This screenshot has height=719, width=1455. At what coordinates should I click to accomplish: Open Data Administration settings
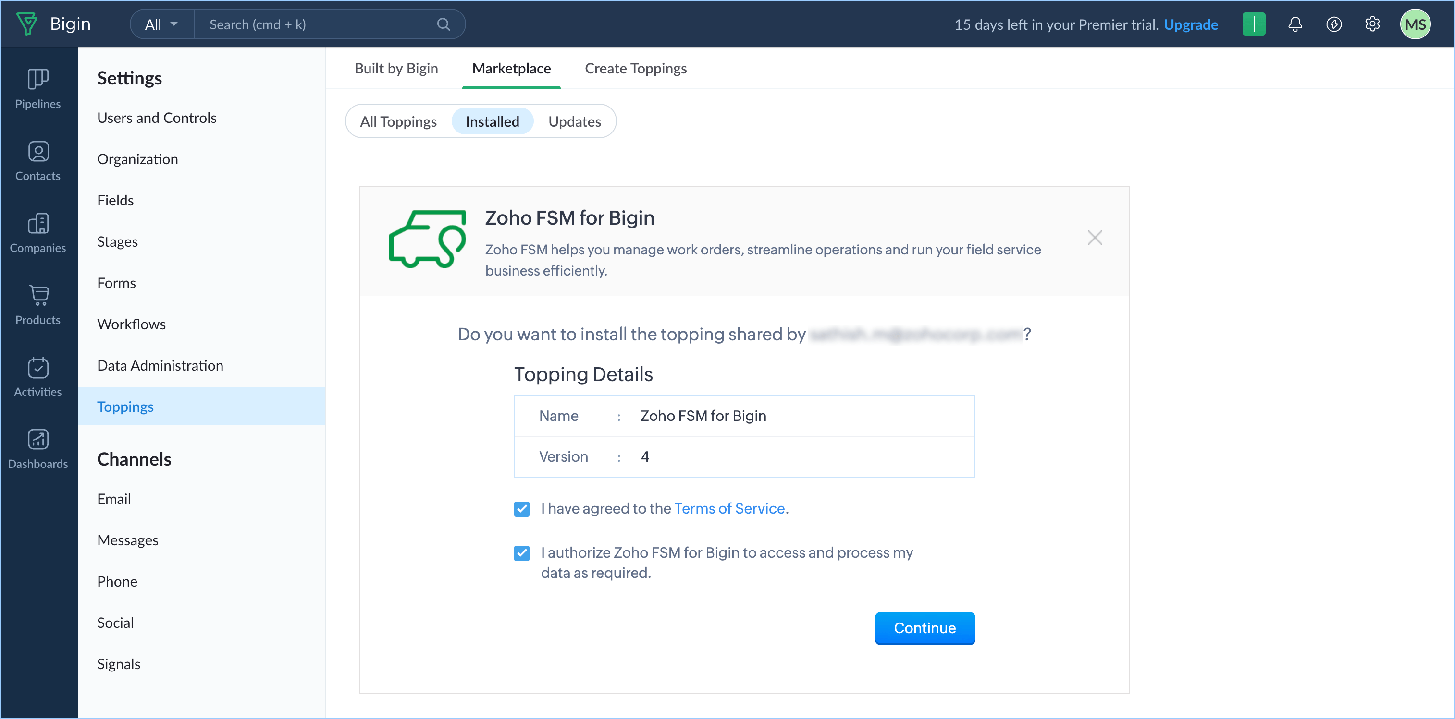[160, 365]
